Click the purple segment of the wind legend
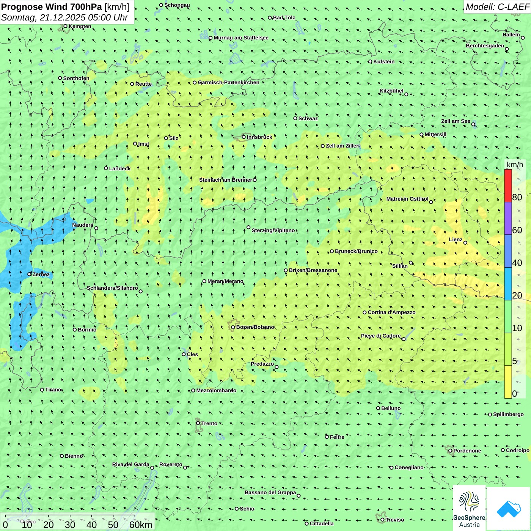This screenshot has height=531, width=531. [x=508, y=218]
